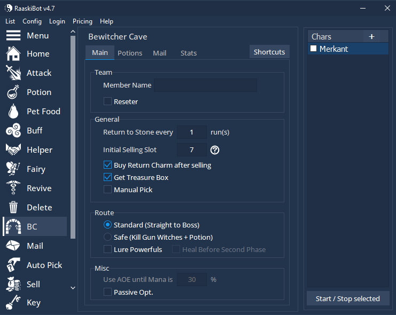Click the Initial Selling Slot field

[192, 149]
